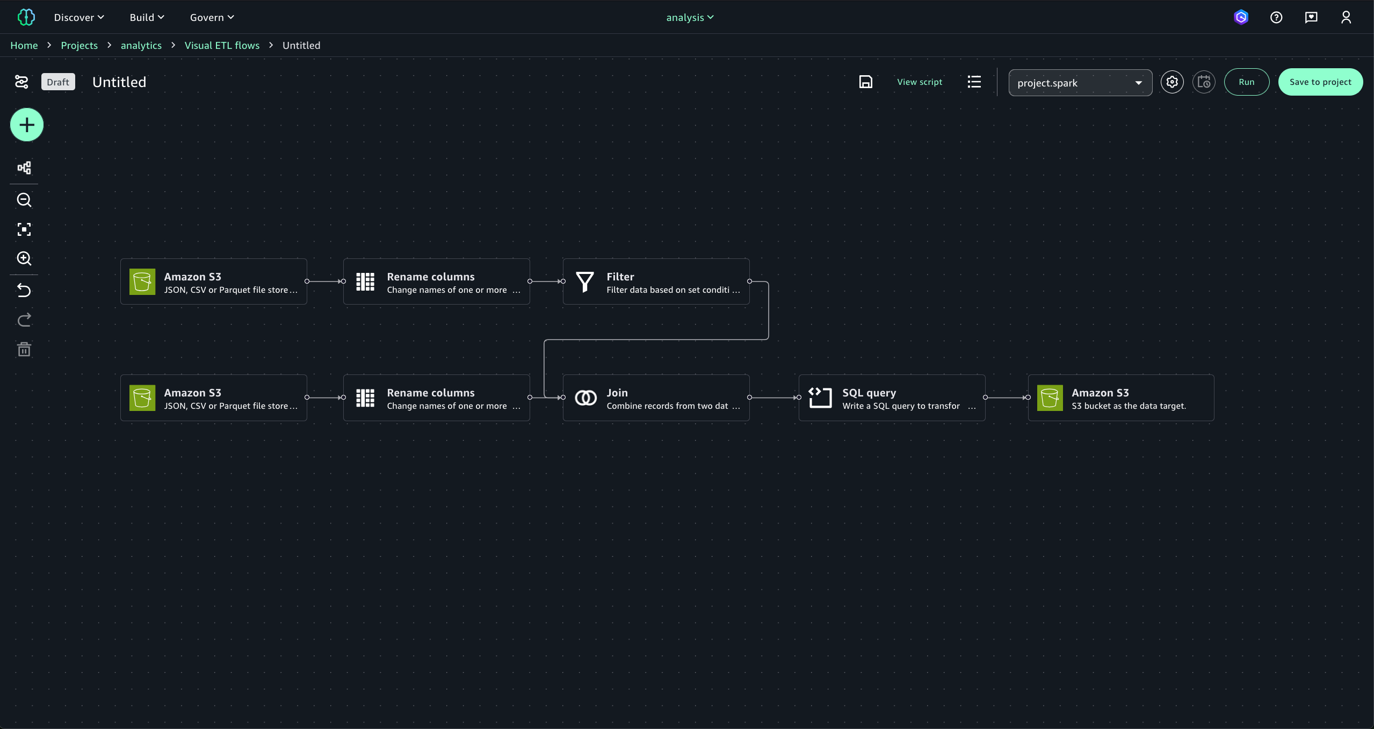
Task: Expand the Discover menu
Action: (79, 18)
